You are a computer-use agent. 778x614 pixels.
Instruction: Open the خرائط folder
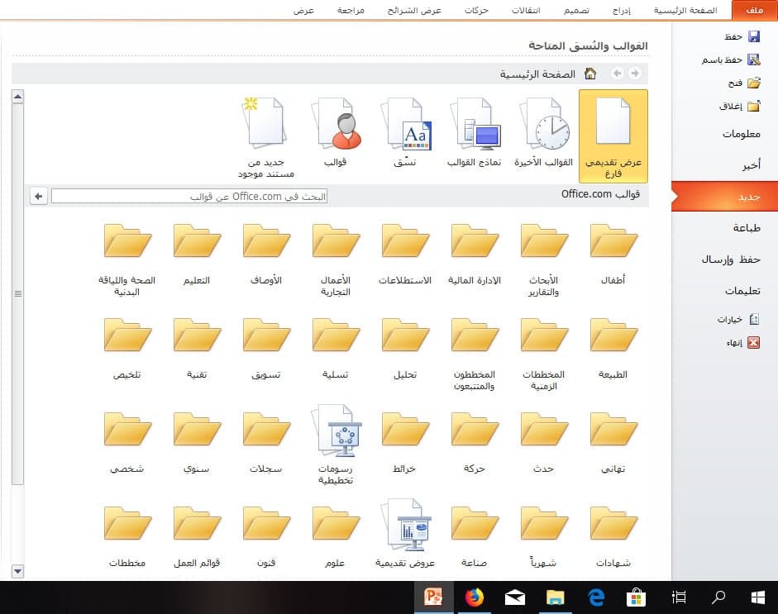point(405,442)
